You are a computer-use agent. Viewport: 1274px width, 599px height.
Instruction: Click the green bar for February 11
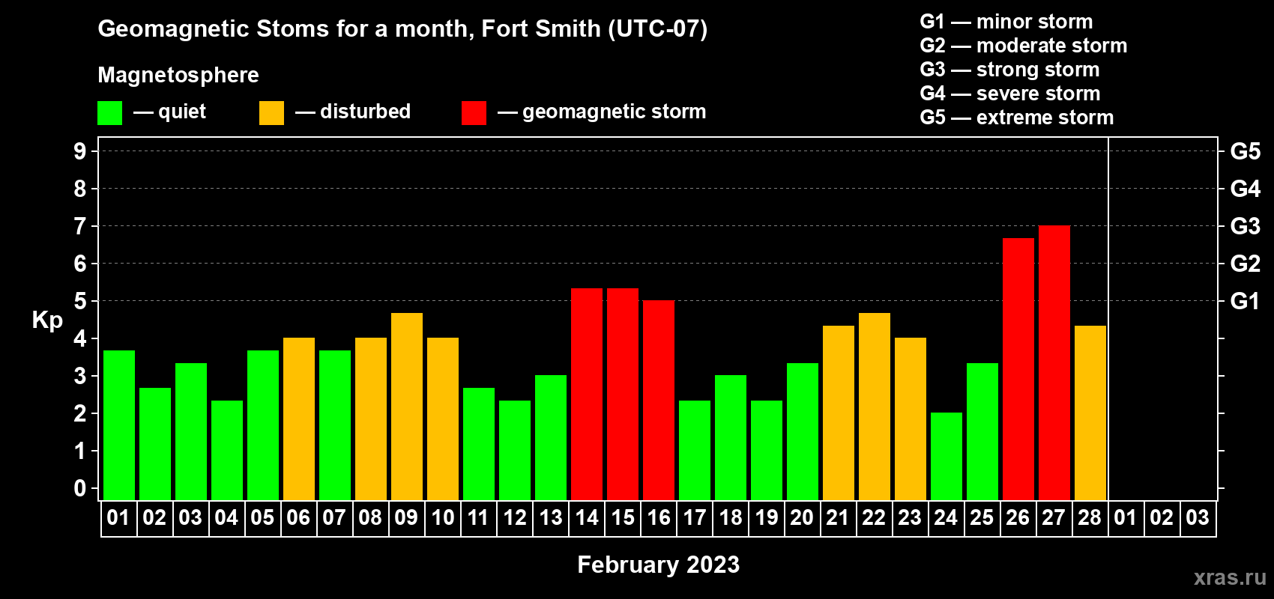(479, 444)
